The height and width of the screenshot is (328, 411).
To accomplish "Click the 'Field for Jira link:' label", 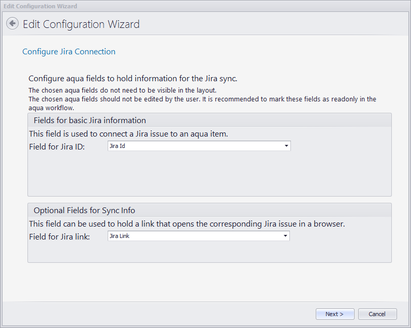I will [59, 236].
